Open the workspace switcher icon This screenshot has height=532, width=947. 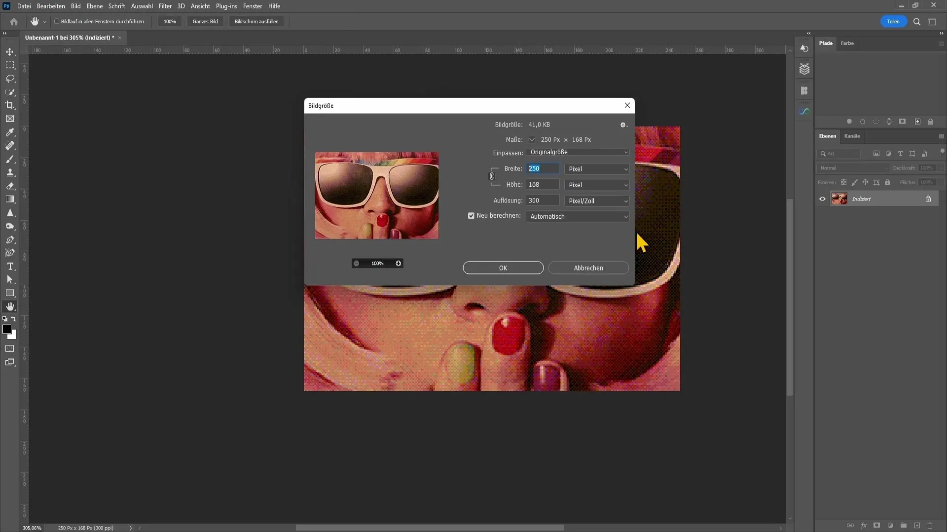(932, 22)
